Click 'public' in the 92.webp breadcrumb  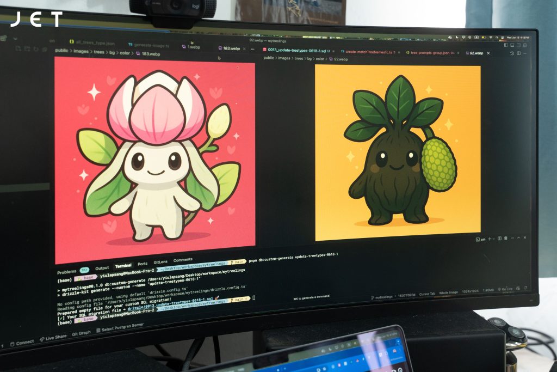click(269, 58)
